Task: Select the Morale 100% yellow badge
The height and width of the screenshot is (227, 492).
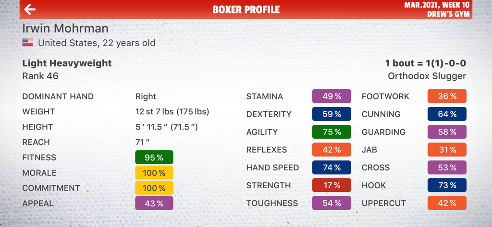Action: tap(154, 173)
